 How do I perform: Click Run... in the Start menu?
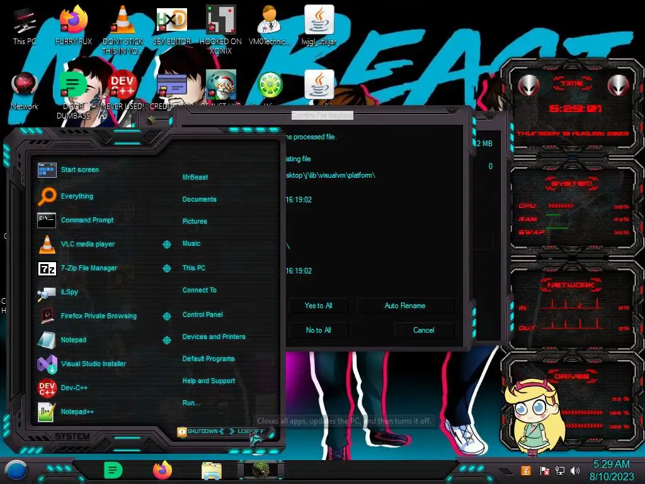pos(191,403)
